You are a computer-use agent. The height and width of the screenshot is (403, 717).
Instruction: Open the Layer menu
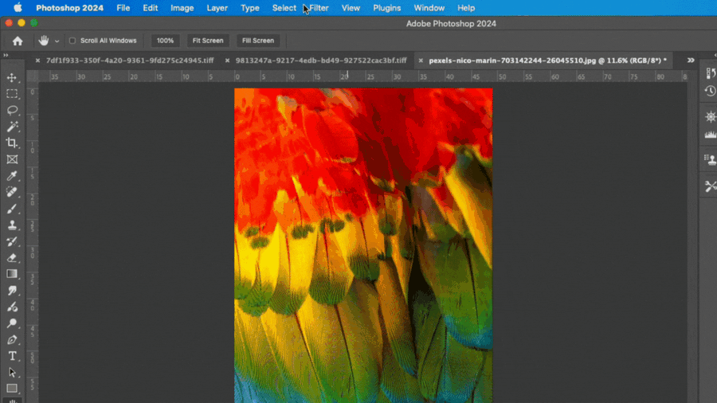pos(217,8)
